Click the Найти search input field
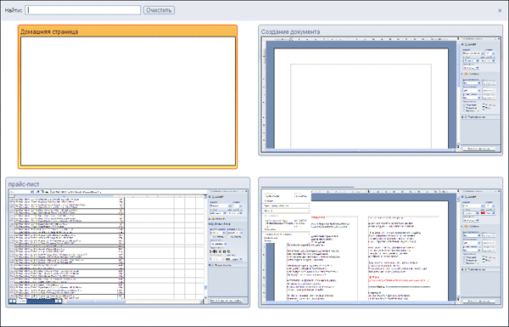The height and width of the screenshot is (327, 509). pyautogui.click(x=83, y=10)
